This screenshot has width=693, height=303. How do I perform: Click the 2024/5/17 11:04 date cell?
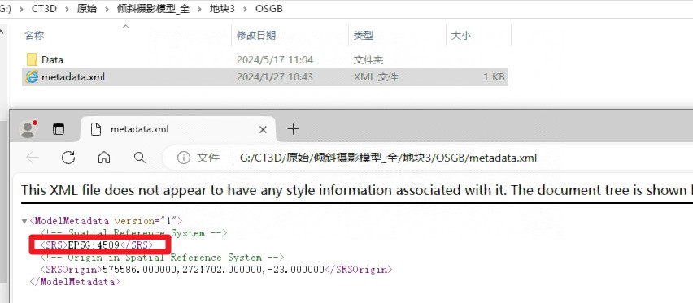tap(275, 59)
